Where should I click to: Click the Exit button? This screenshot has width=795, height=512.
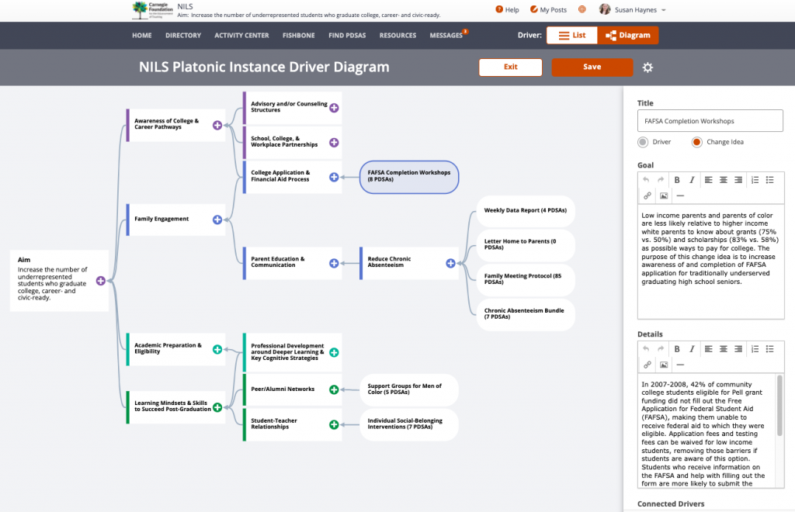point(511,67)
